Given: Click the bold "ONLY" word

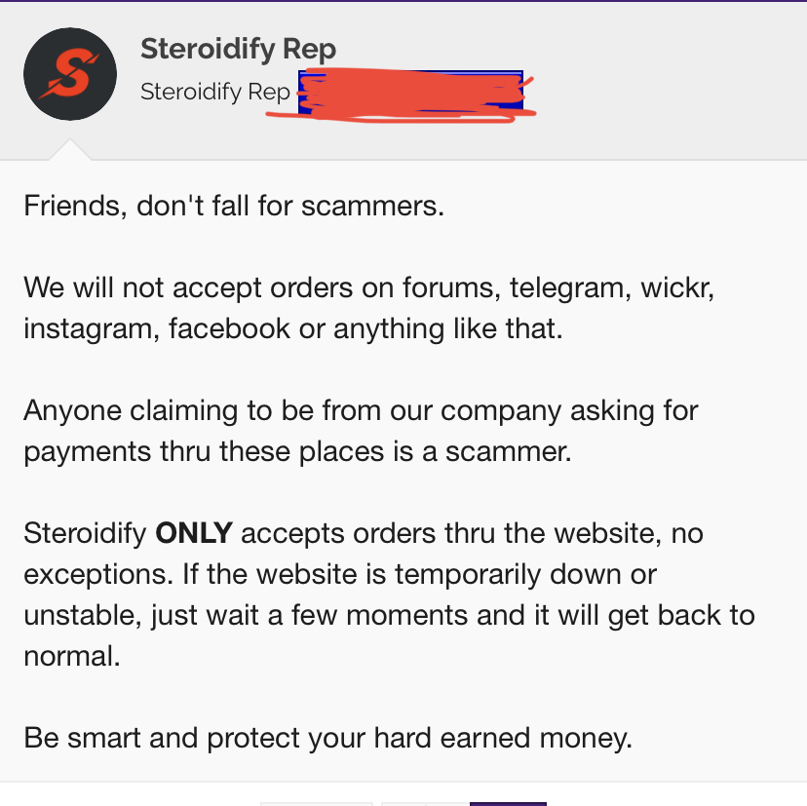Looking at the screenshot, I should (195, 533).
